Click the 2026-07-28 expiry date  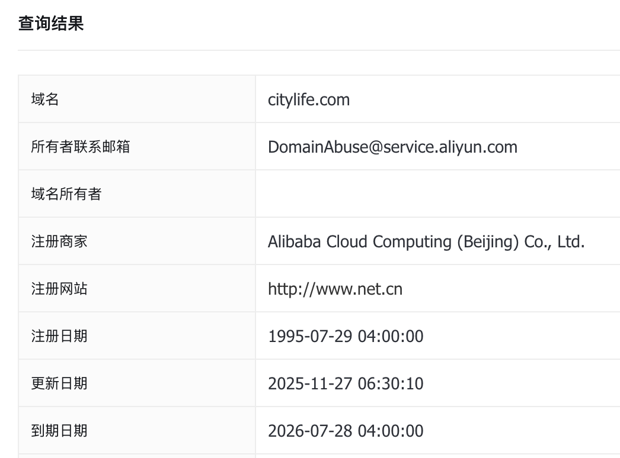tap(311, 431)
